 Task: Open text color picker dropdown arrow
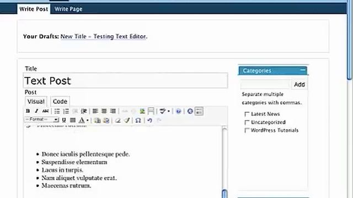pos(87,120)
